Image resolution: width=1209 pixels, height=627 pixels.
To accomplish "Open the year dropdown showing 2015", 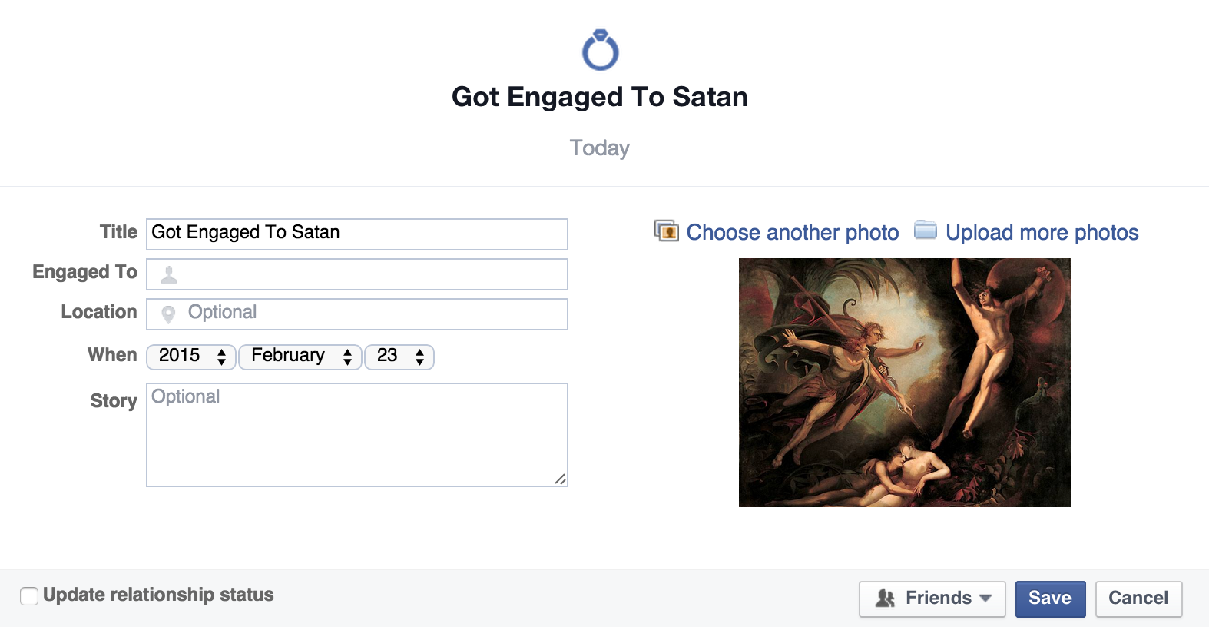I will pos(191,357).
